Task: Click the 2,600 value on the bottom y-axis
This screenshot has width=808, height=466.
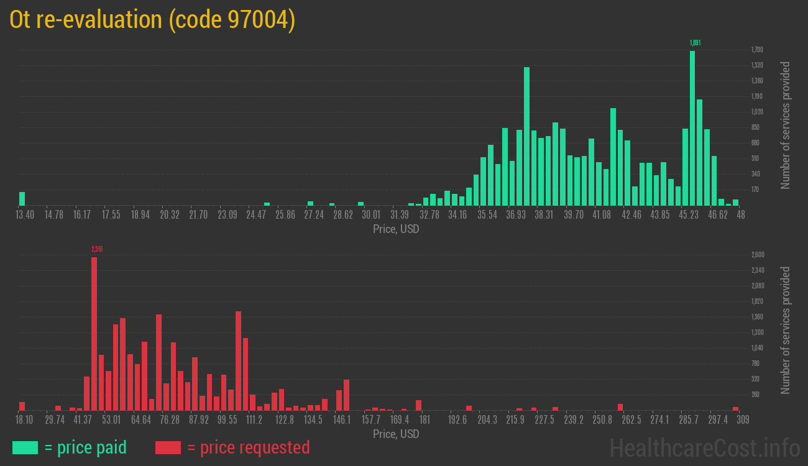Action: (757, 255)
